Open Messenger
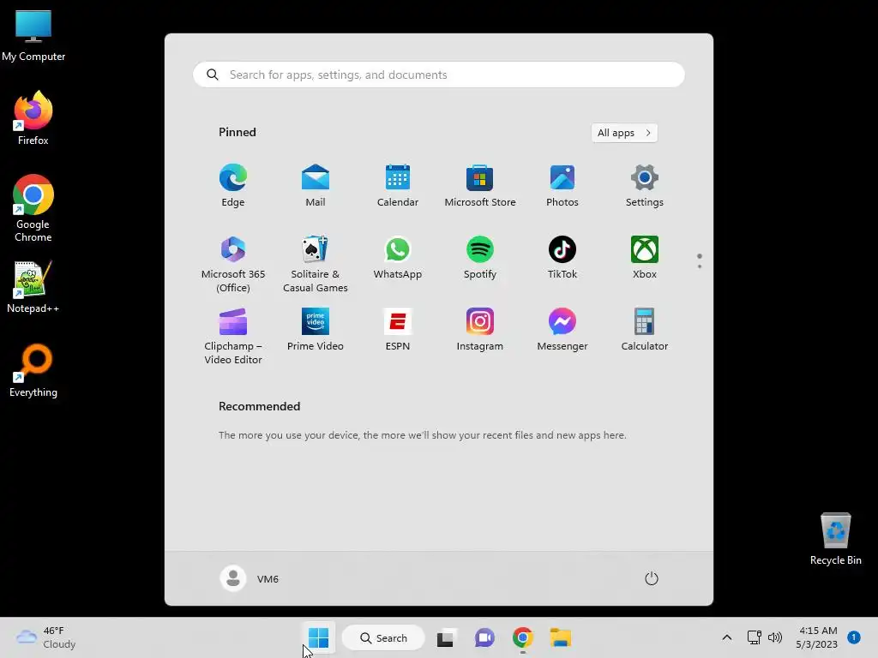The height and width of the screenshot is (658, 878). point(562,330)
